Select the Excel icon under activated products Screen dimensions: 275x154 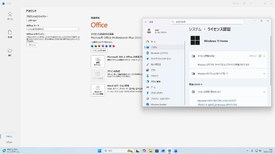coord(95,46)
